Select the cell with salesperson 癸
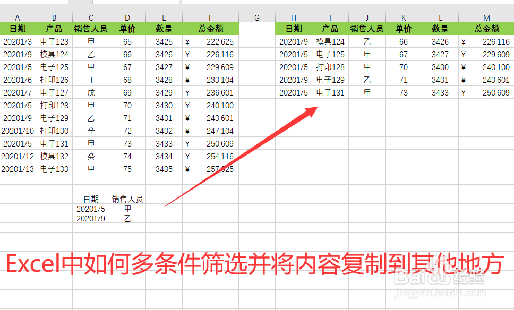The image size is (514, 310). [x=90, y=156]
